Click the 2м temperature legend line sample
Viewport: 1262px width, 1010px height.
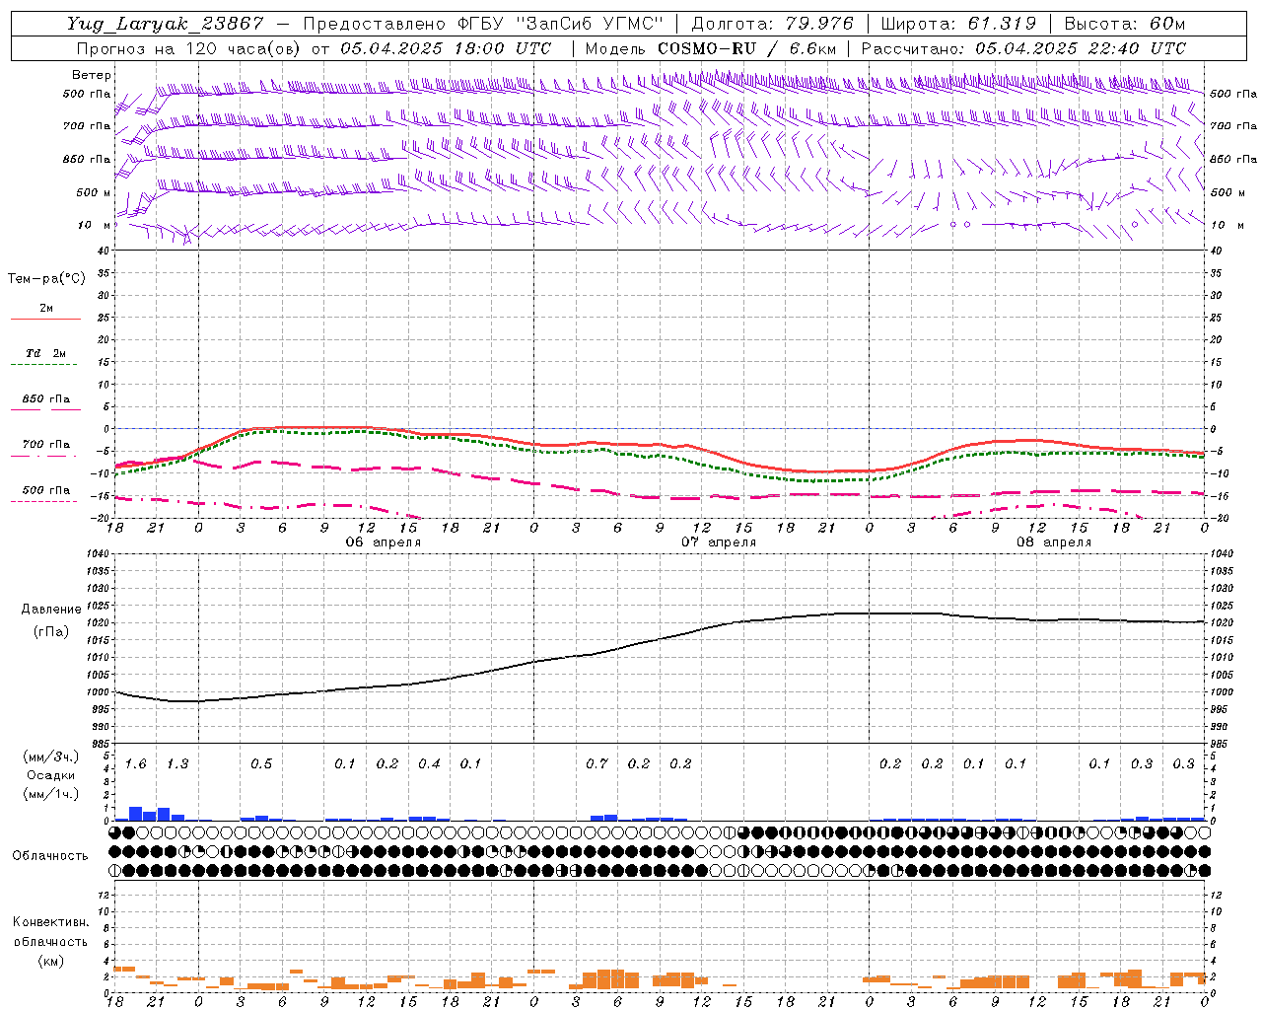coord(45,320)
